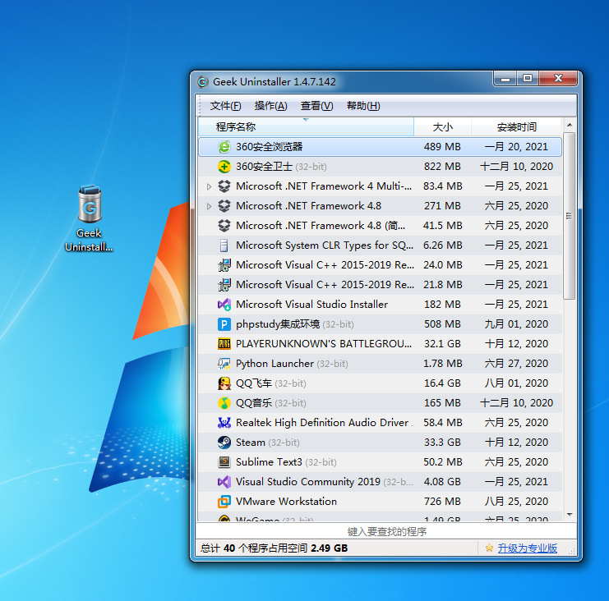This screenshot has width=609, height=601.
Task: Click the 360安全浏览器 program icon
Action: click(224, 147)
